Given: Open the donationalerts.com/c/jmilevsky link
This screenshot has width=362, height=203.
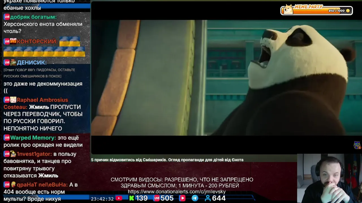Looking at the screenshot, I should (x=177, y=192).
